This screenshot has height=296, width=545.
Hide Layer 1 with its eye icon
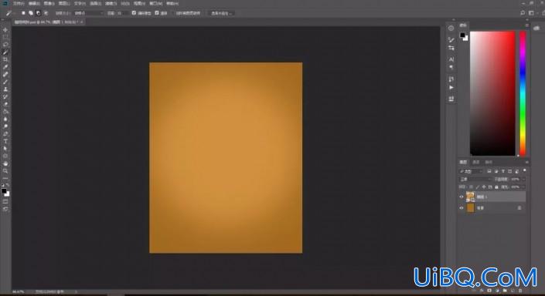click(x=462, y=197)
